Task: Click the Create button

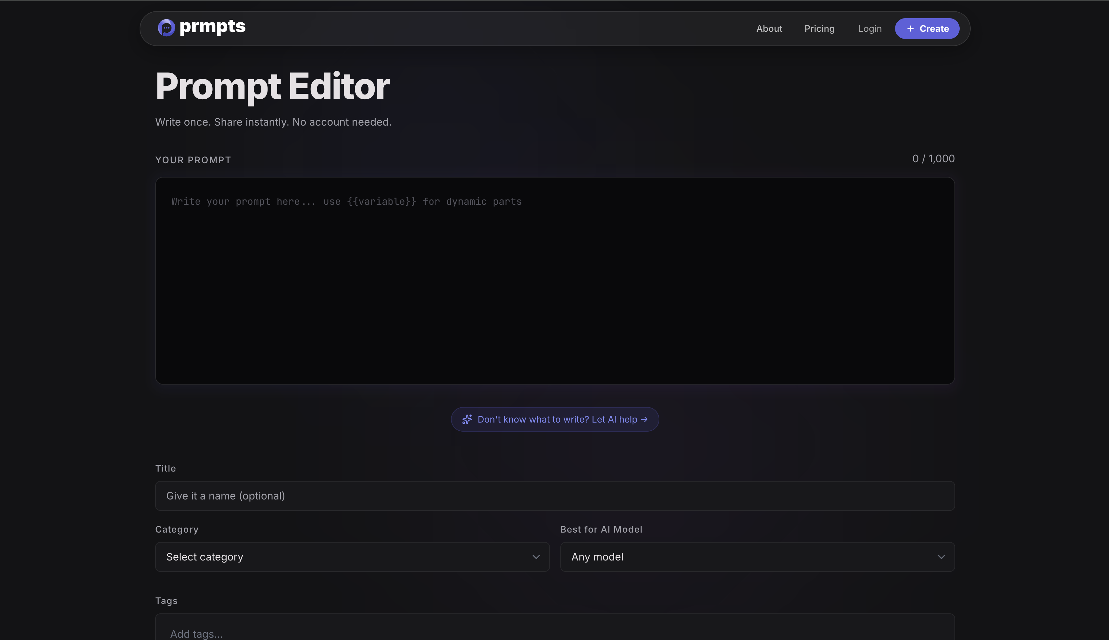Action: [x=927, y=29]
